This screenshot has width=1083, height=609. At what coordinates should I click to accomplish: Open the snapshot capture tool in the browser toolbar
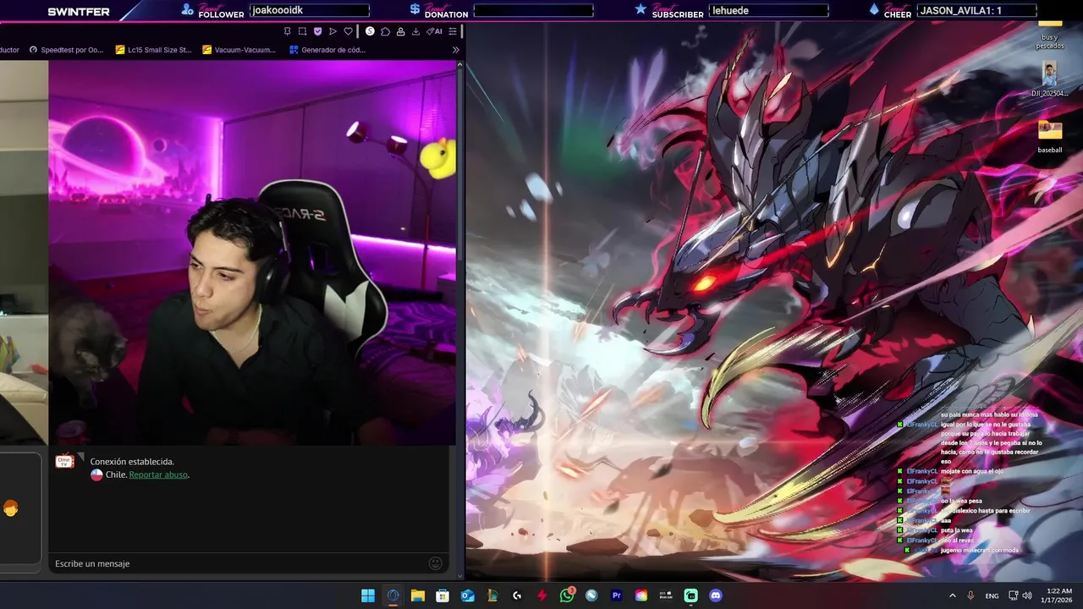pyautogui.click(x=302, y=31)
